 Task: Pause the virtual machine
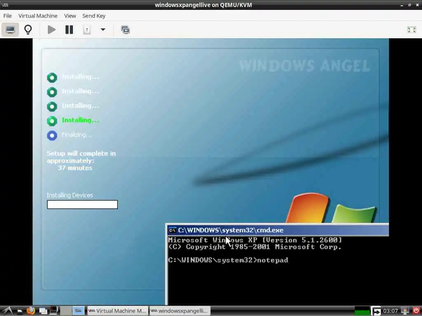click(x=69, y=30)
